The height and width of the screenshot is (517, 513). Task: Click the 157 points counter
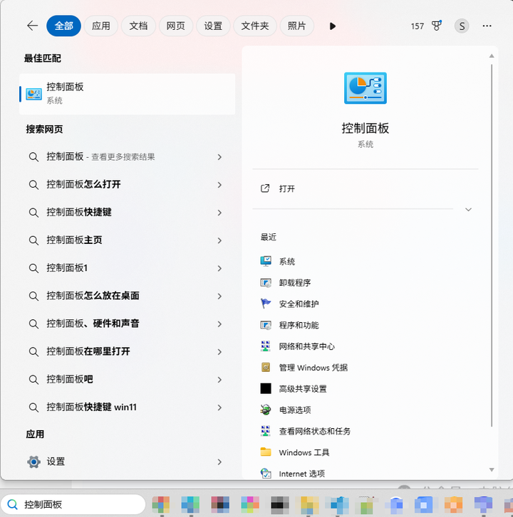(x=418, y=26)
